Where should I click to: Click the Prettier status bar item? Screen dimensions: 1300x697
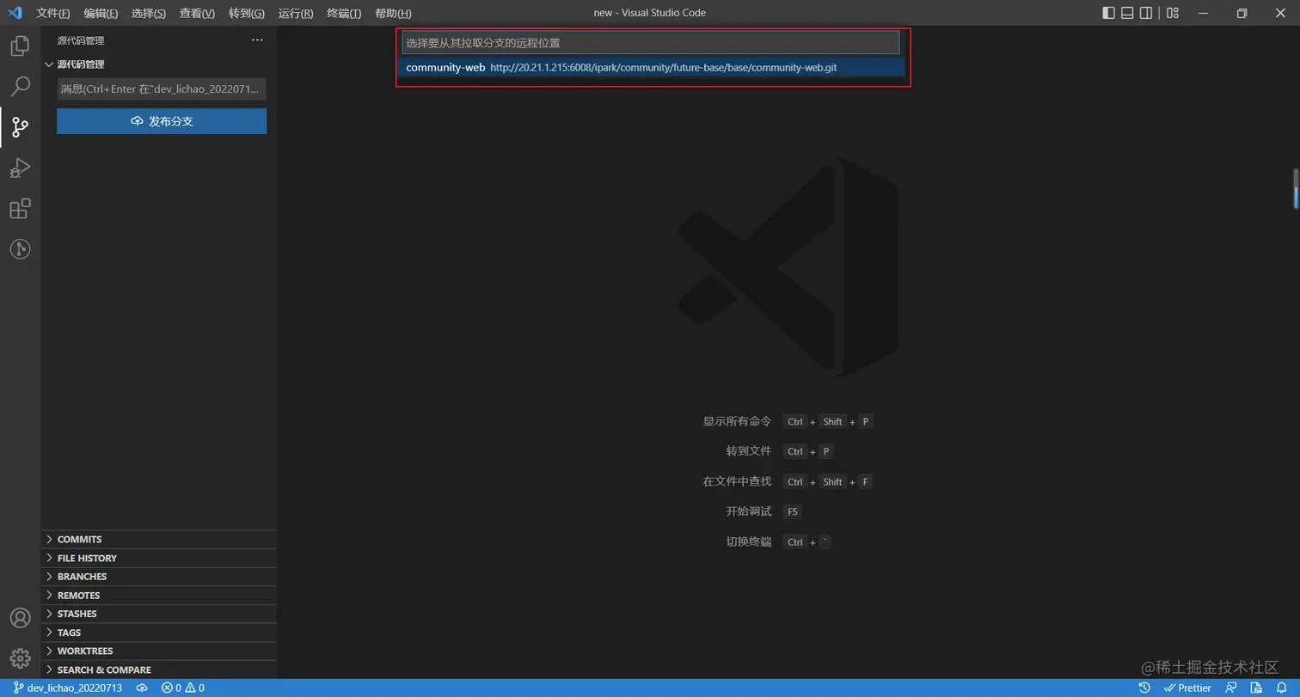pos(1187,688)
